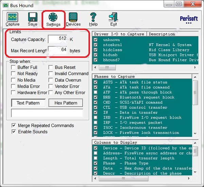Toggle the Enable Sounds checkbox
The height and width of the screenshot is (187, 204).
[x=14, y=132]
